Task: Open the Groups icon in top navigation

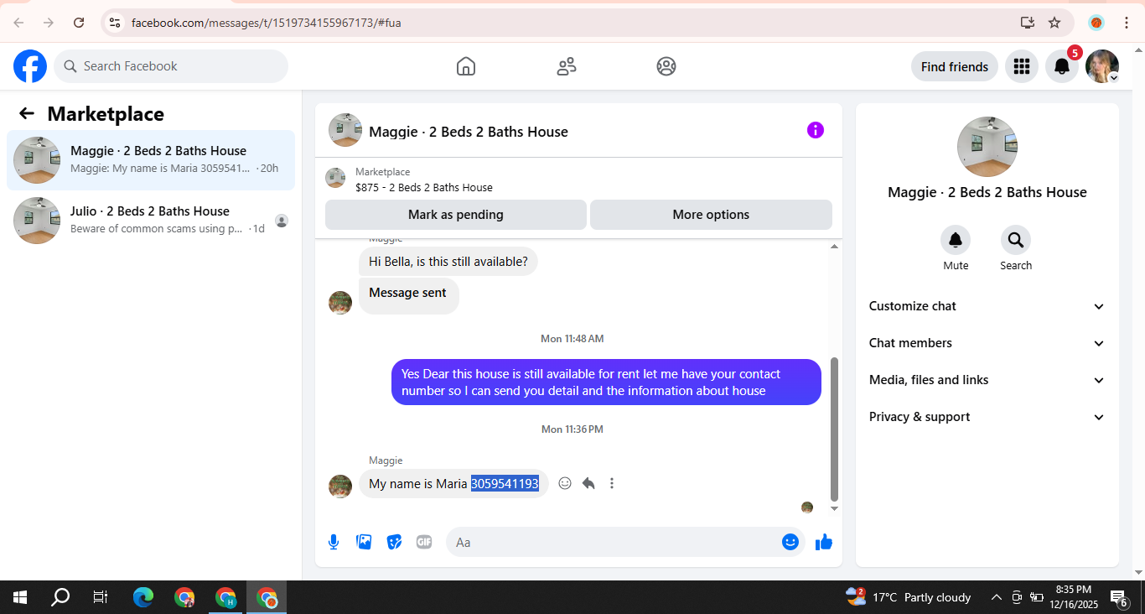Action: (x=666, y=66)
